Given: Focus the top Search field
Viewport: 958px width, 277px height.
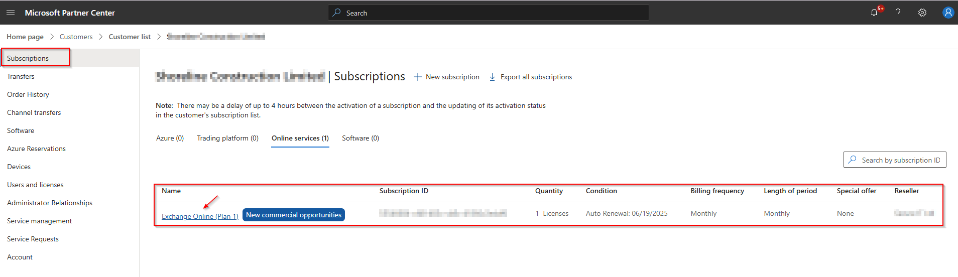Looking at the screenshot, I should point(489,13).
